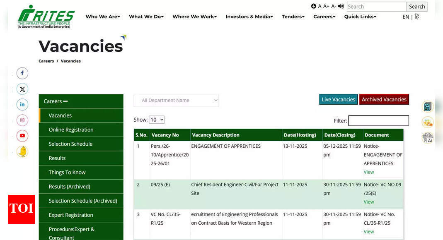
Task: View the ENGAGEMENT OF APPRENTICES notice
Action: pyautogui.click(x=369, y=172)
